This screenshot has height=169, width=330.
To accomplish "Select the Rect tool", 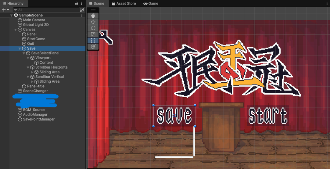I will 93,41.
